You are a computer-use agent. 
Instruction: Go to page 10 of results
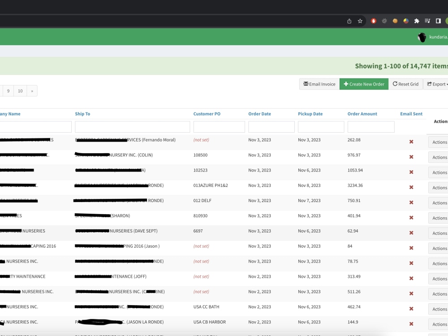click(x=20, y=90)
